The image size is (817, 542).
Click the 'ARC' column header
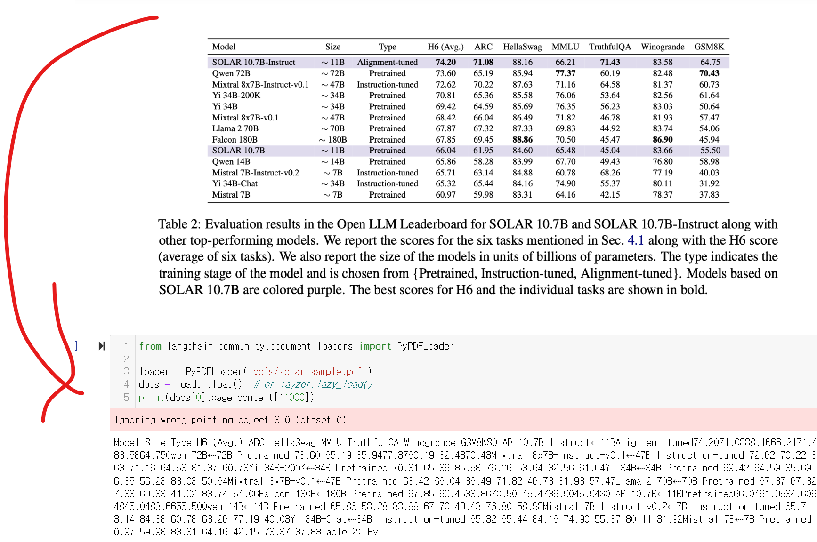click(483, 47)
